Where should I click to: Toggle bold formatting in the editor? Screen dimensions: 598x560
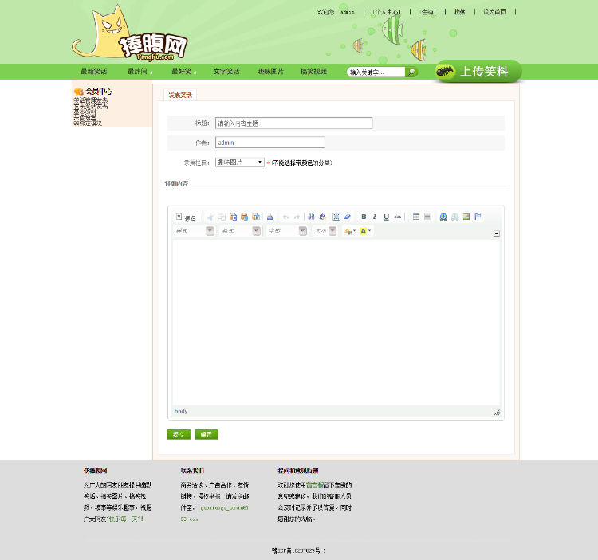[364, 217]
